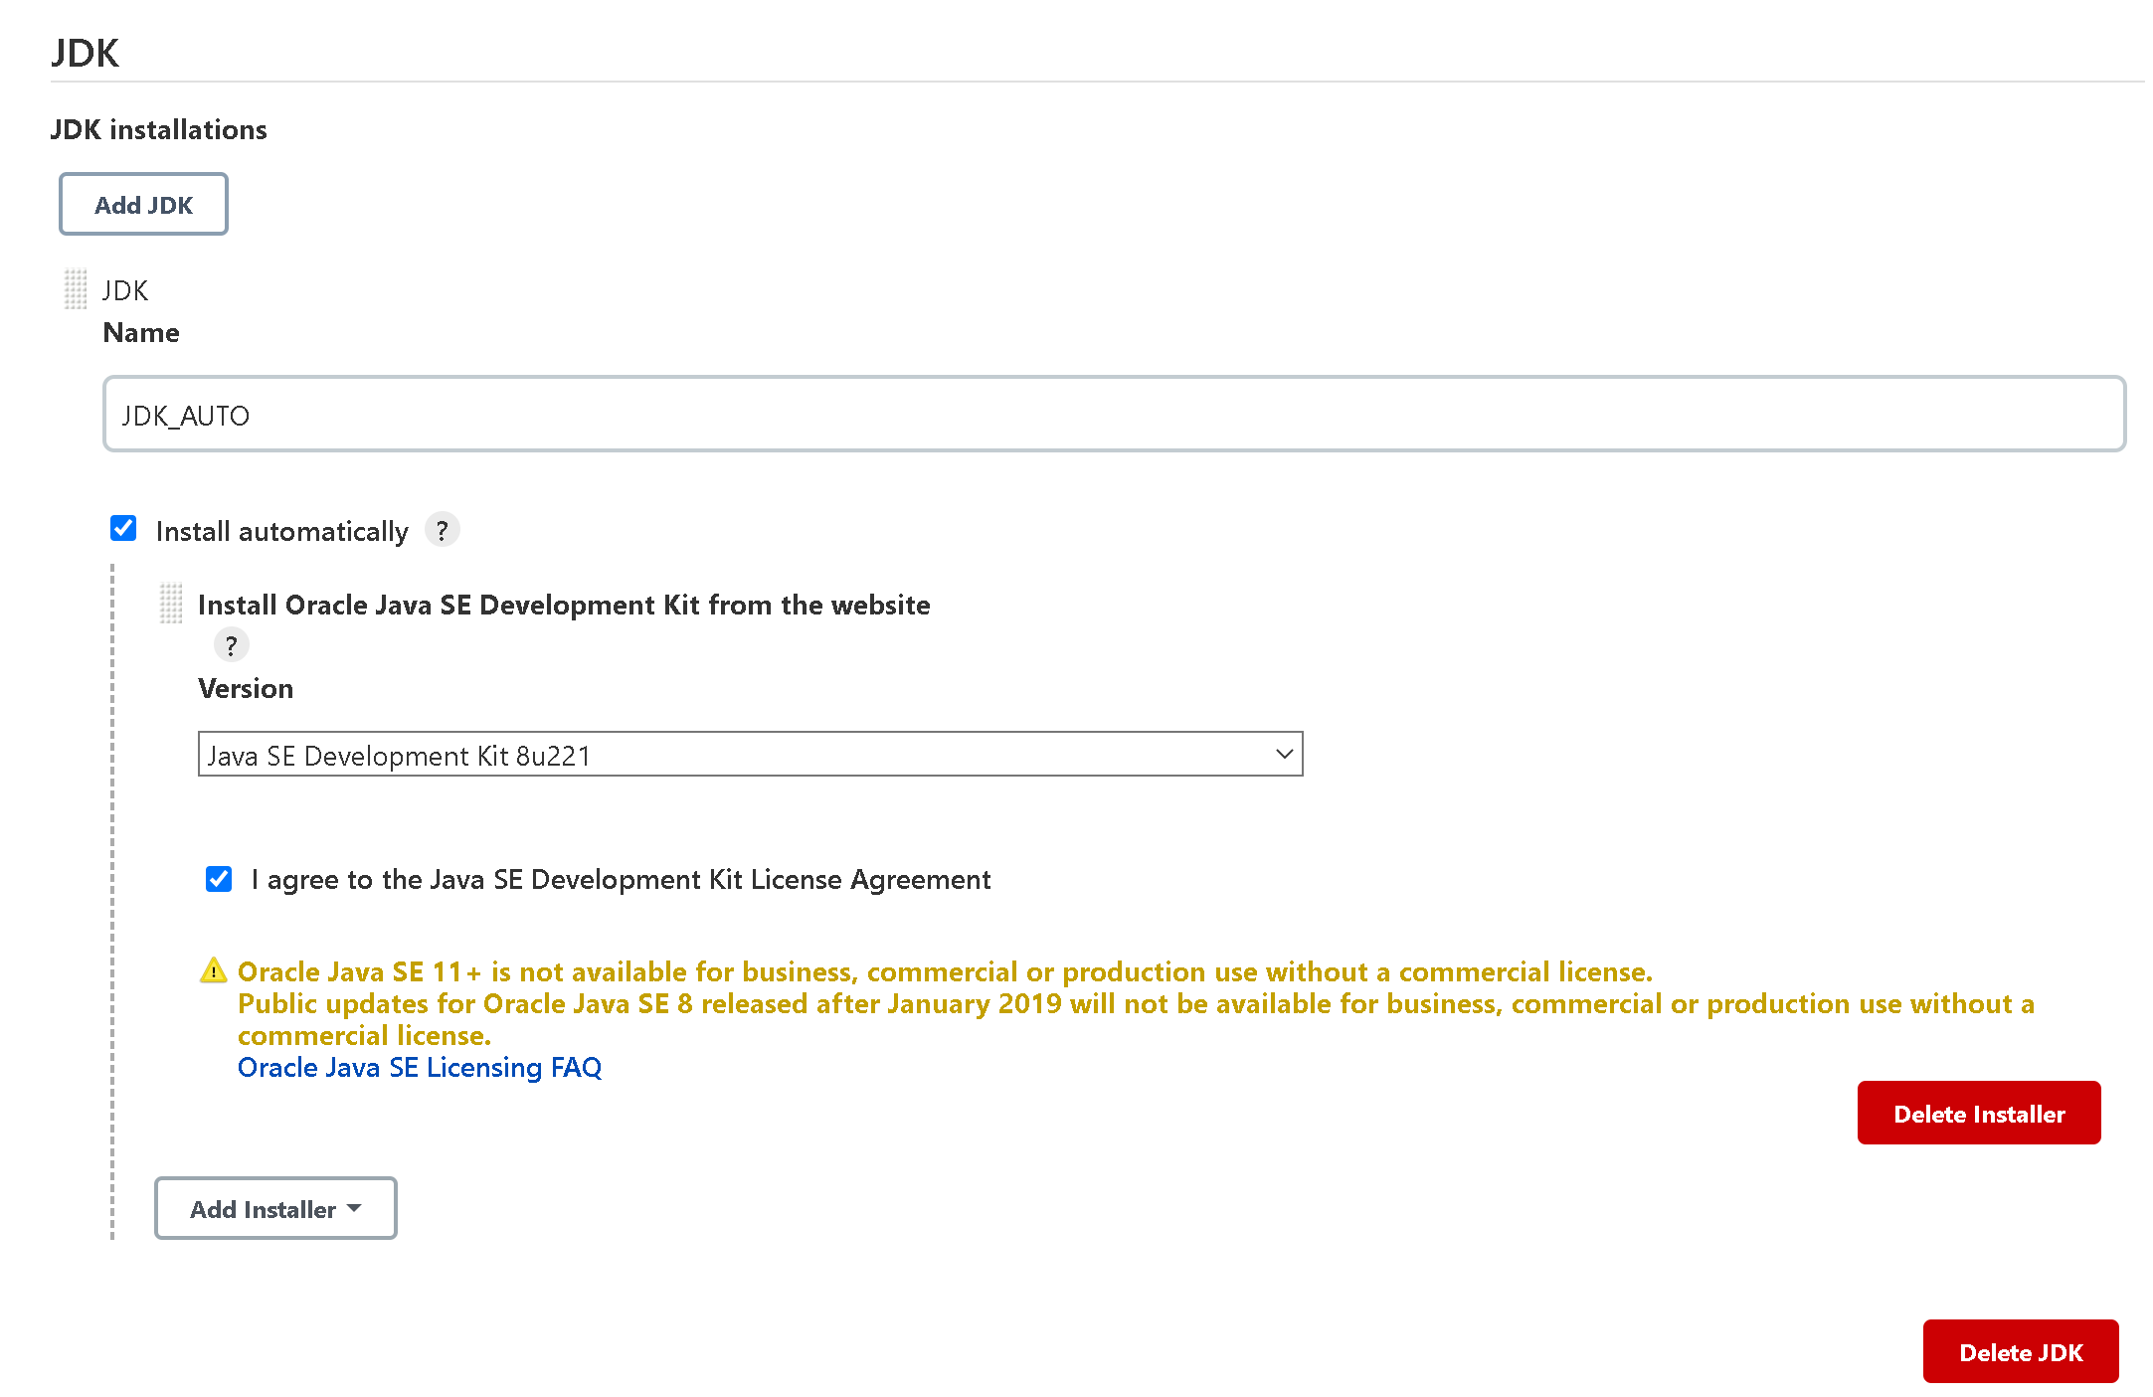2153x1397 pixels.
Task: Click the Oracle installer drag handle grip
Action: click(x=171, y=604)
